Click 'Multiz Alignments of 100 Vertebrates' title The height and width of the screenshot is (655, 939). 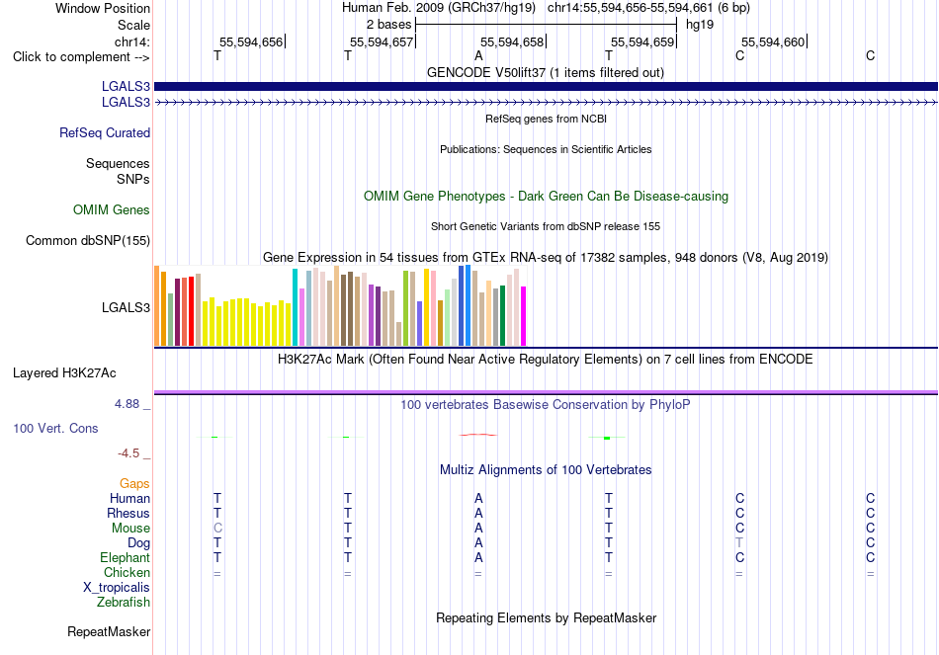[x=546, y=470]
